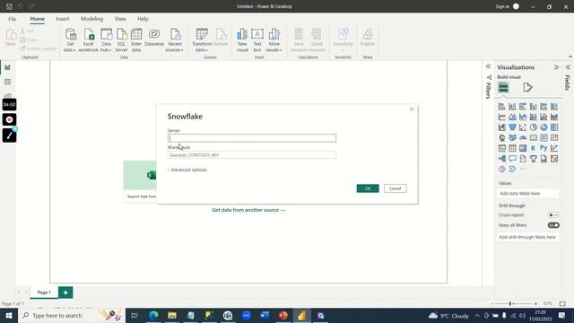Viewport: 574px width, 323px height.
Task: Choose Scatter chart visual
Action: [x=523, y=127]
